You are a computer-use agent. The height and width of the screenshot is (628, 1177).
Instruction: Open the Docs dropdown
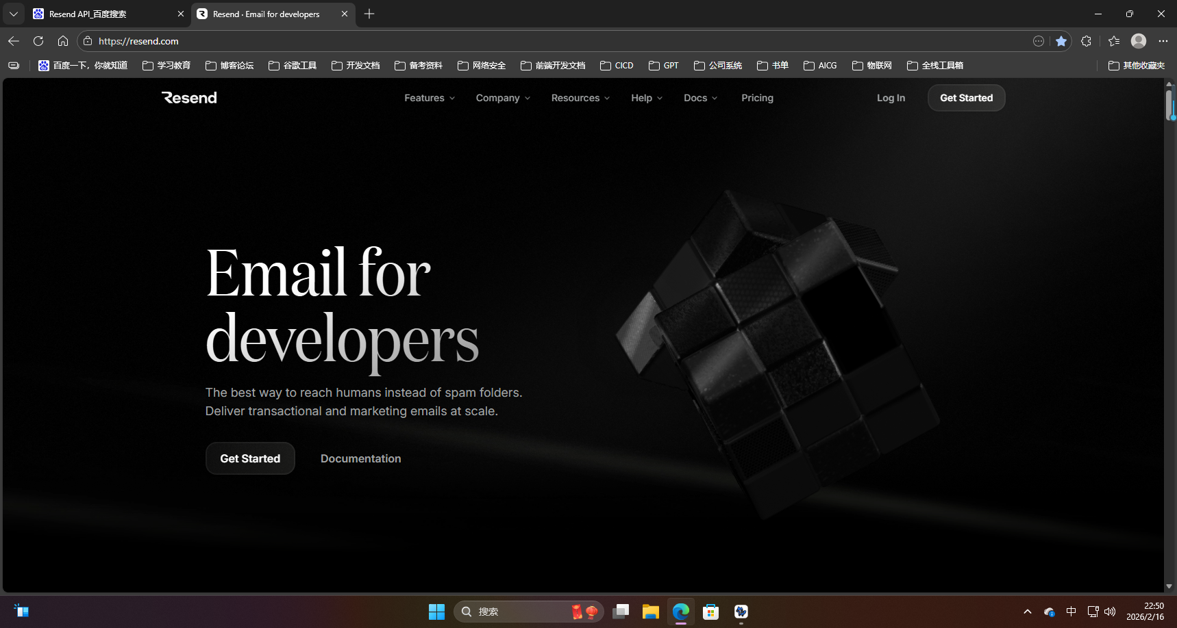tap(700, 98)
